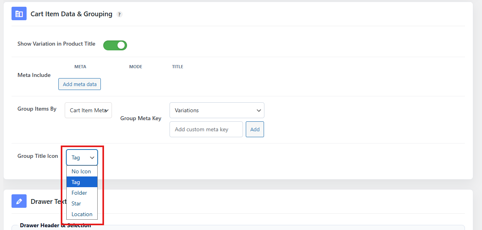Click the Show Variation in Product Title label

(x=56, y=44)
